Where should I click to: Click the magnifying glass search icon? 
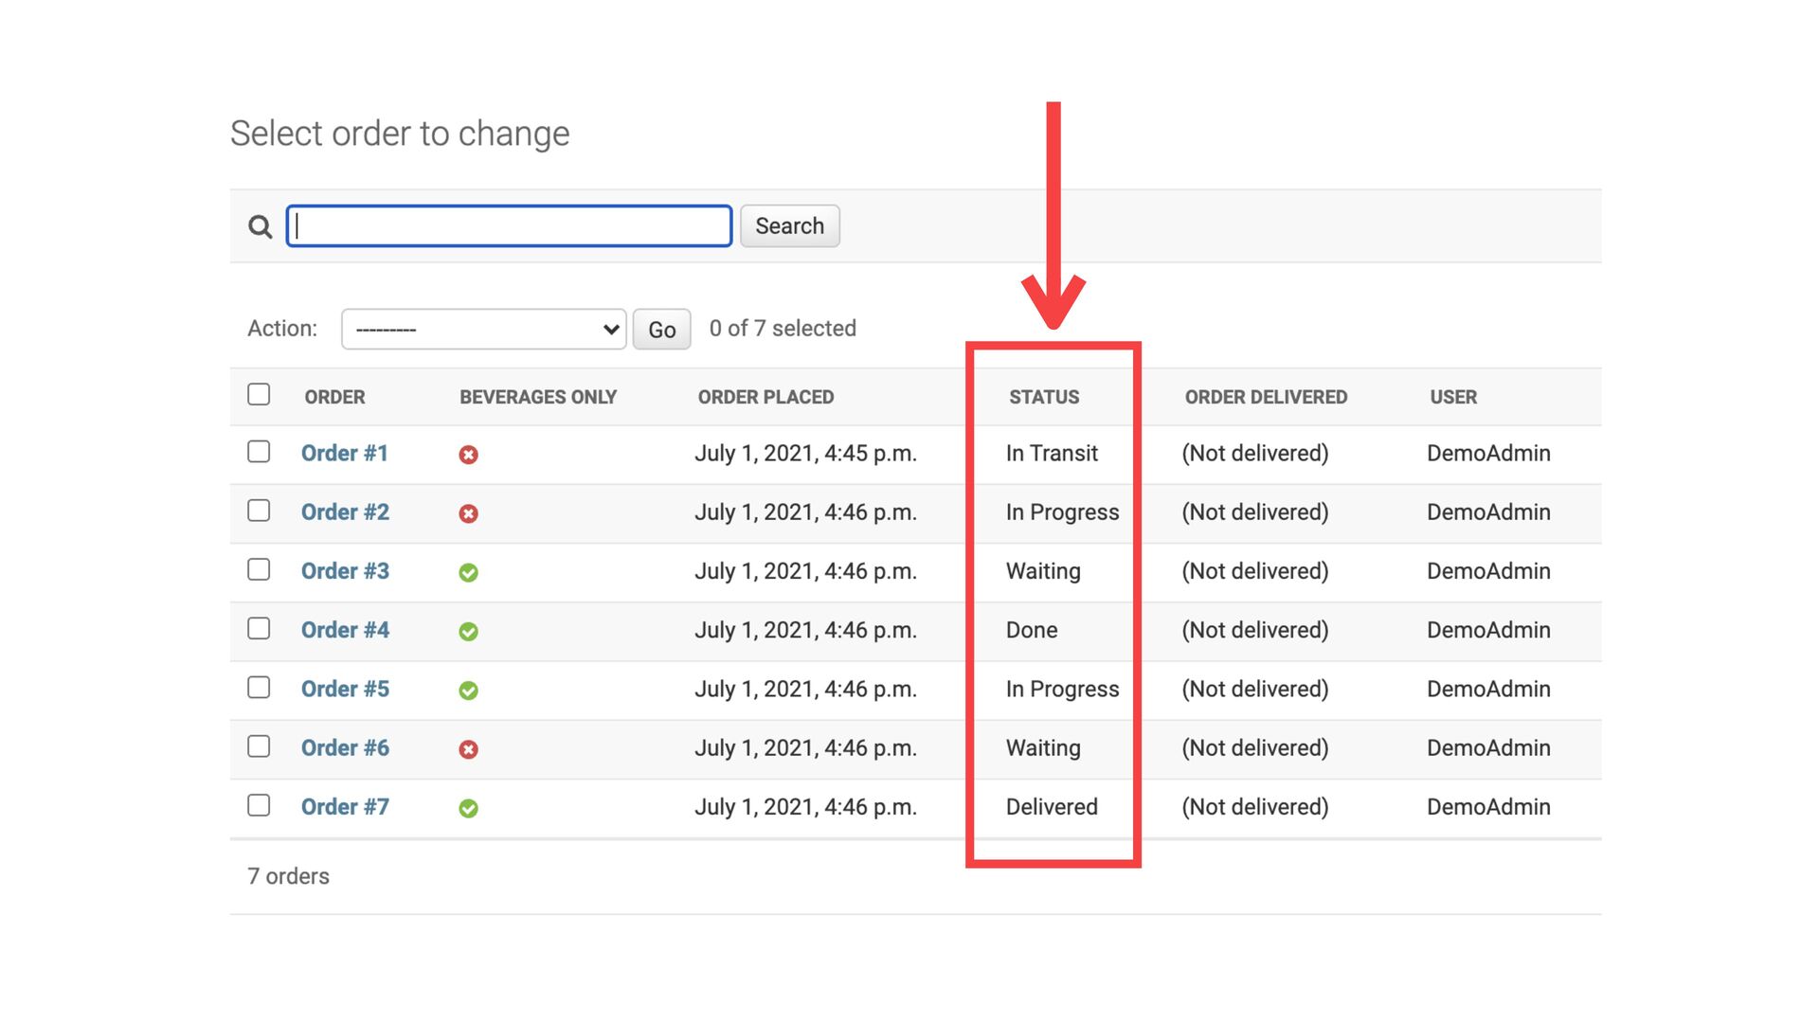(x=260, y=226)
